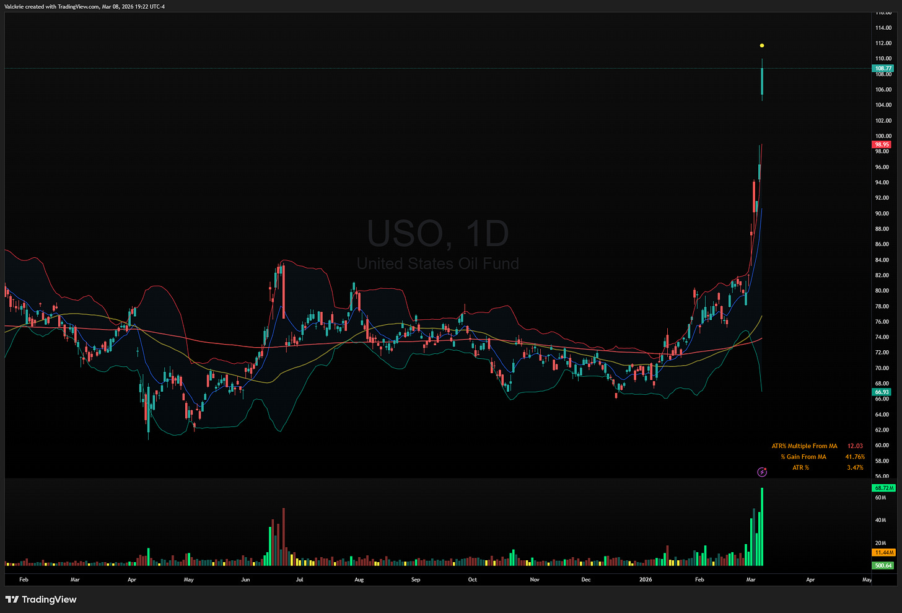Click the Jun label on time axis
This screenshot has width=902, height=613.
pyautogui.click(x=245, y=580)
